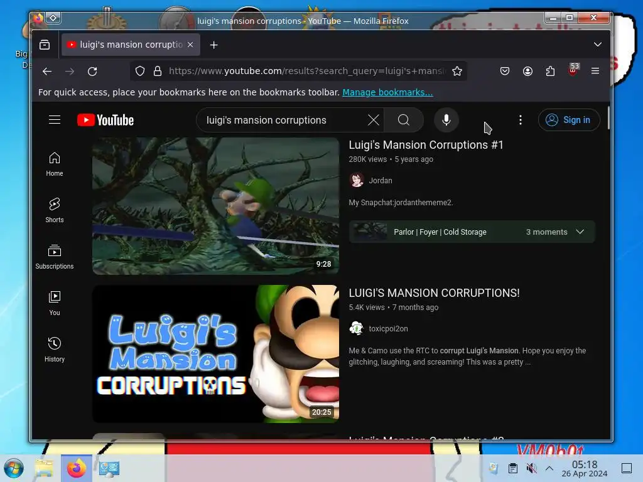Viewport: 643px width, 482px height.
Task: Open clipboard tray icon
Action: click(x=512, y=468)
